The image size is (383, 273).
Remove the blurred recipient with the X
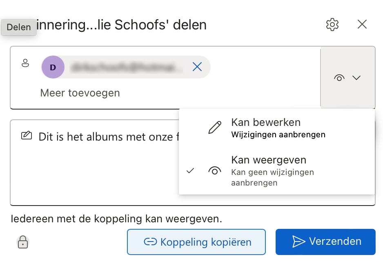pyautogui.click(x=197, y=67)
